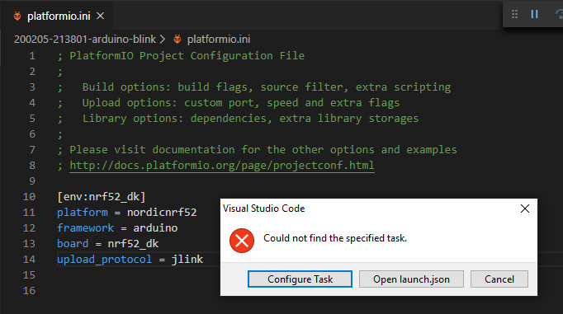Open the 200205-213801-arduino-blink breadcrumb folder
This screenshot has width=563, height=314.
[85, 39]
